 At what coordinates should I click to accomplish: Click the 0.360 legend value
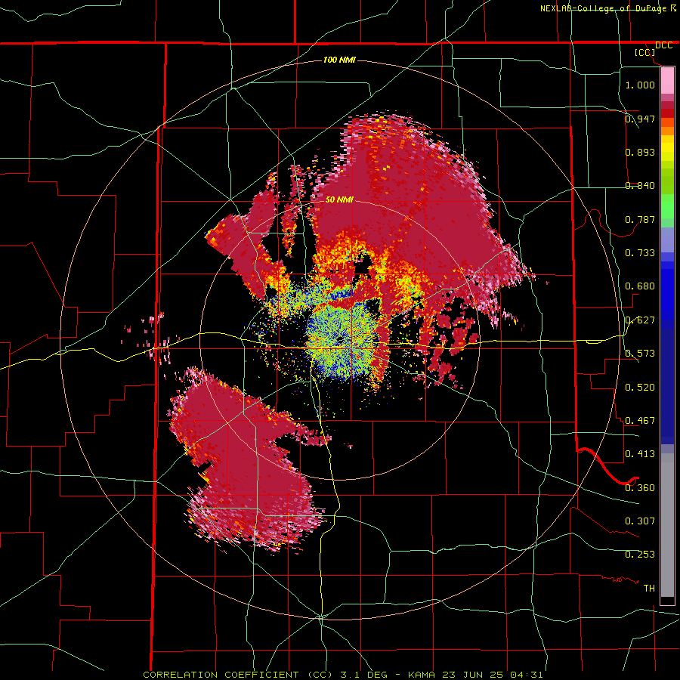tap(640, 488)
